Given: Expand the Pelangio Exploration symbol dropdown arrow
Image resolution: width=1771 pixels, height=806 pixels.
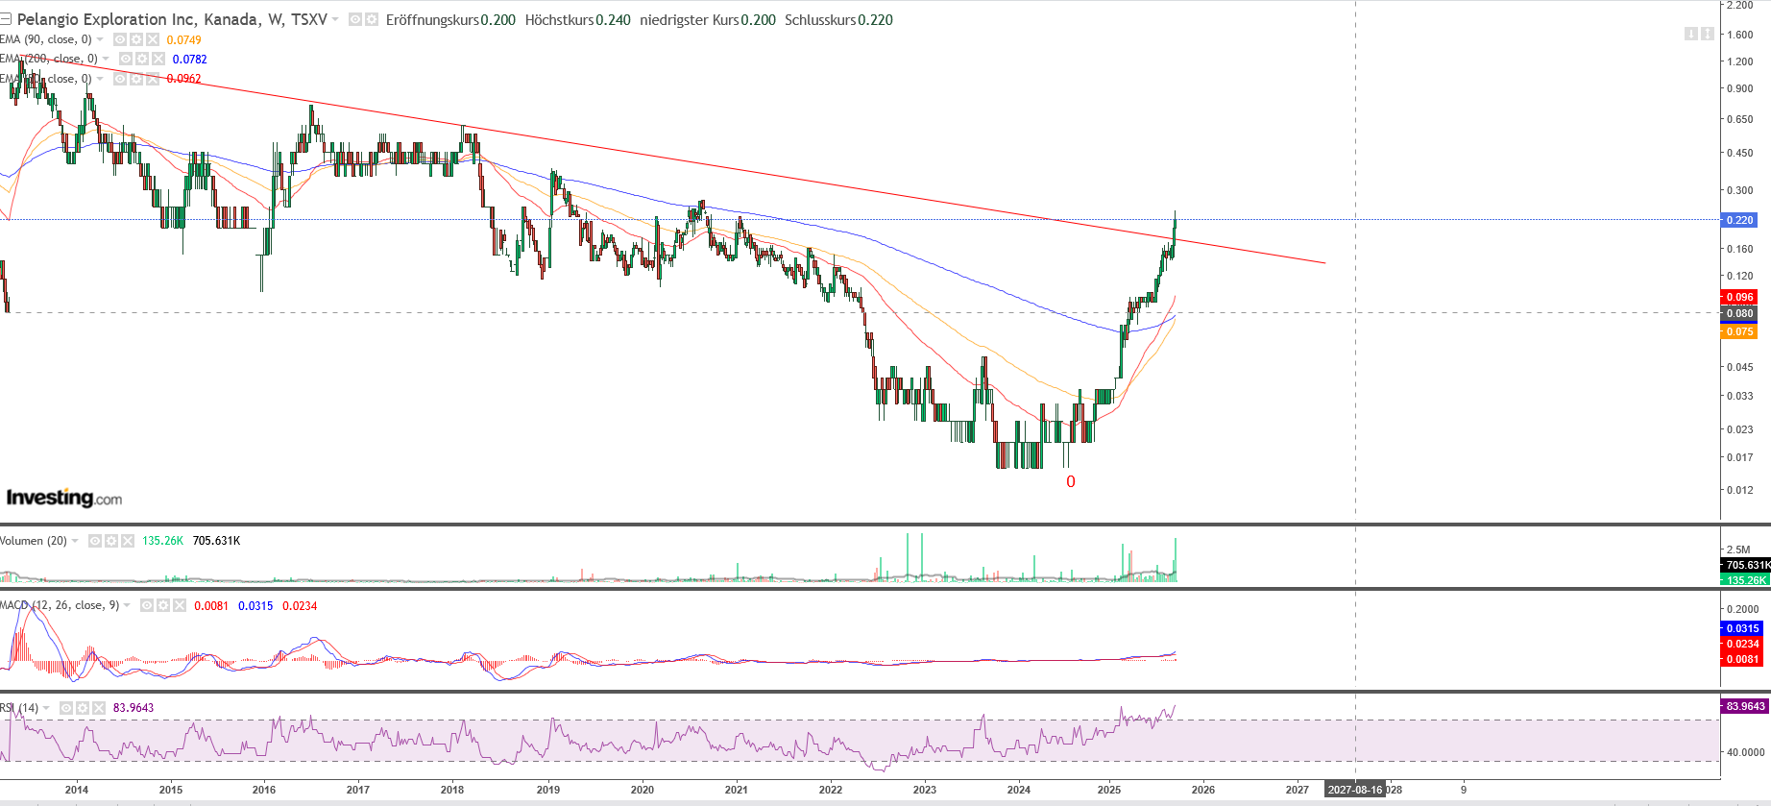Looking at the screenshot, I should pyautogui.click(x=335, y=19).
